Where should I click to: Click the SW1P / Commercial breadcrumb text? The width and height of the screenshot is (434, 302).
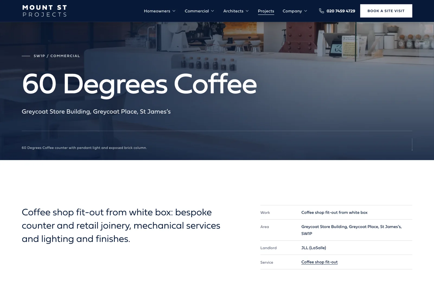(x=57, y=56)
